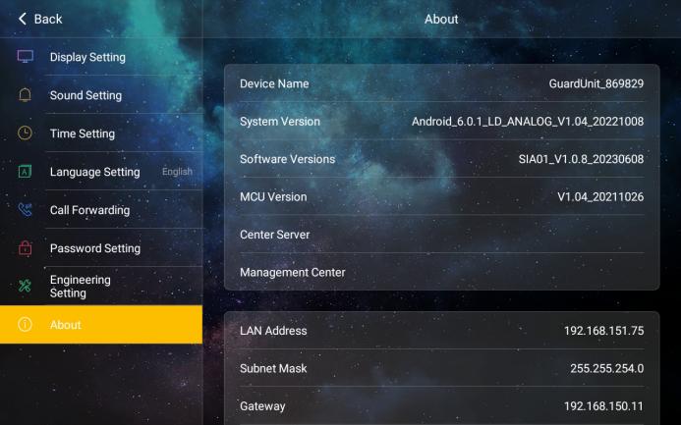Select the MCU Version label

click(273, 197)
